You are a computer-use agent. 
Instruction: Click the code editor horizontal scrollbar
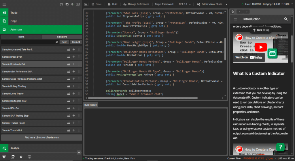coord(143,98)
